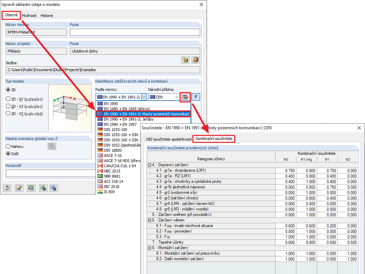The image size is (365, 274).
Task: Select DIN 1055-100 in the list
Action: pyautogui.click(x=119, y=130)
